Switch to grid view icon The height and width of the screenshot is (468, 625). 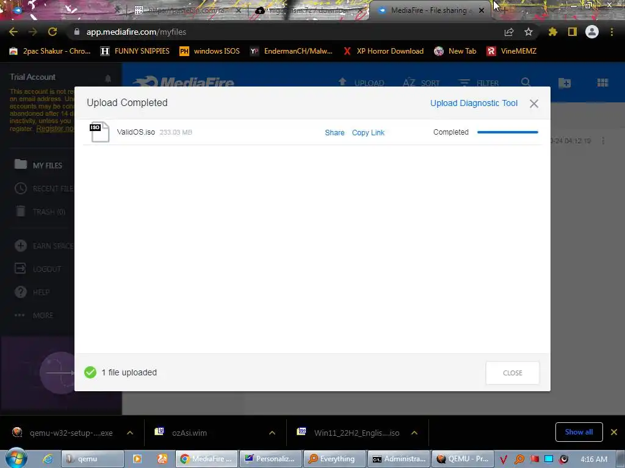pyautogui.click(x=602, y=82)
